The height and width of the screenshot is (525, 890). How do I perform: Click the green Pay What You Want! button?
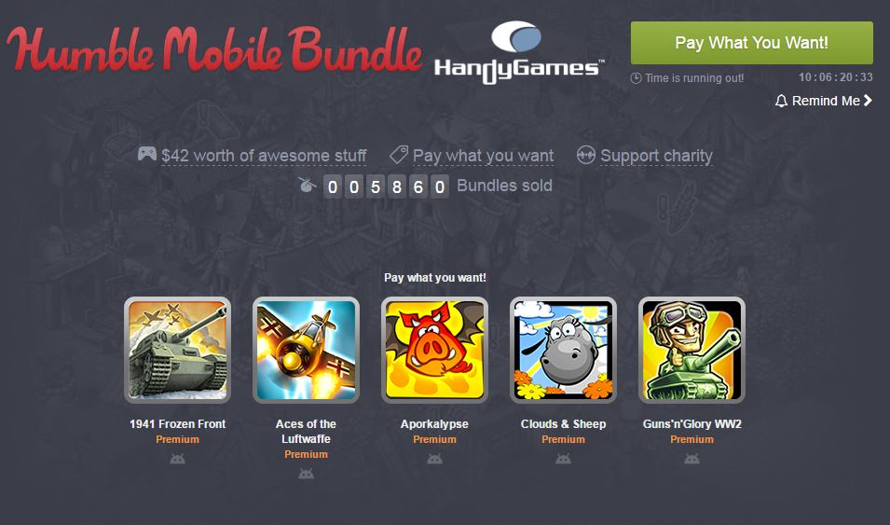(752, 43)
